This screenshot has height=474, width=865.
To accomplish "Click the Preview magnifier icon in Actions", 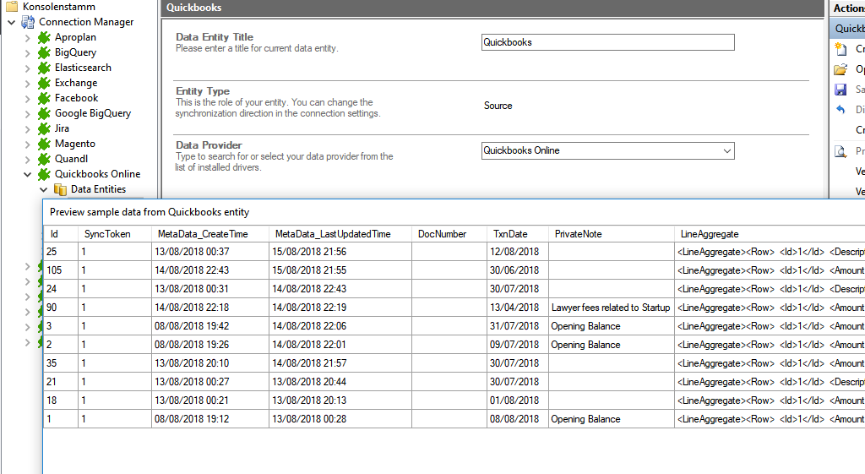I will pos(841,151).
